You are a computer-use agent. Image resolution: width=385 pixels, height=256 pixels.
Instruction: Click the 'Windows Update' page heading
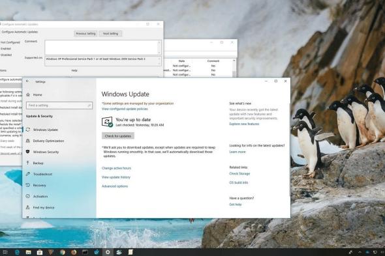click(x=125, y=94)
